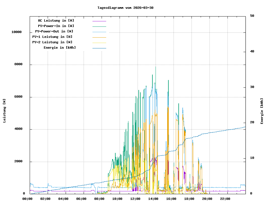Click the 00:00 label on the time axis
Viewport: 274px width, 205px height.
click(x=27, y=199)
